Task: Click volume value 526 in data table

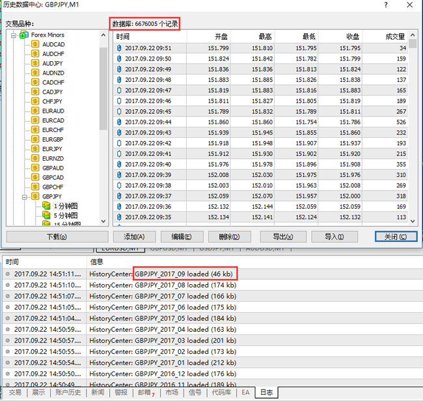Action: (401, 122)
